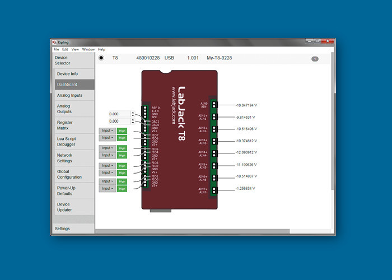Click the AIN1+ screw terminal connector

pos(214,117)
